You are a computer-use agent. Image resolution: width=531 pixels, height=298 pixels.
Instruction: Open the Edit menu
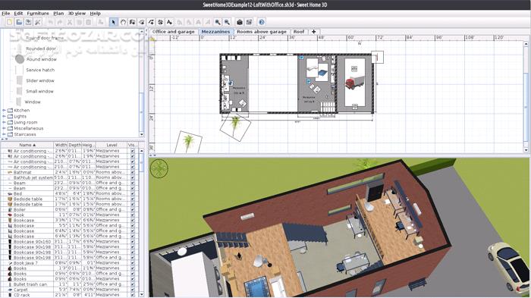[18, 13]
